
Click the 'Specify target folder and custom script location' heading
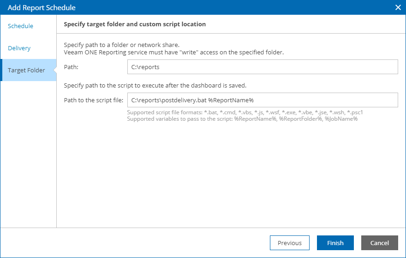[x=135, y=24]
